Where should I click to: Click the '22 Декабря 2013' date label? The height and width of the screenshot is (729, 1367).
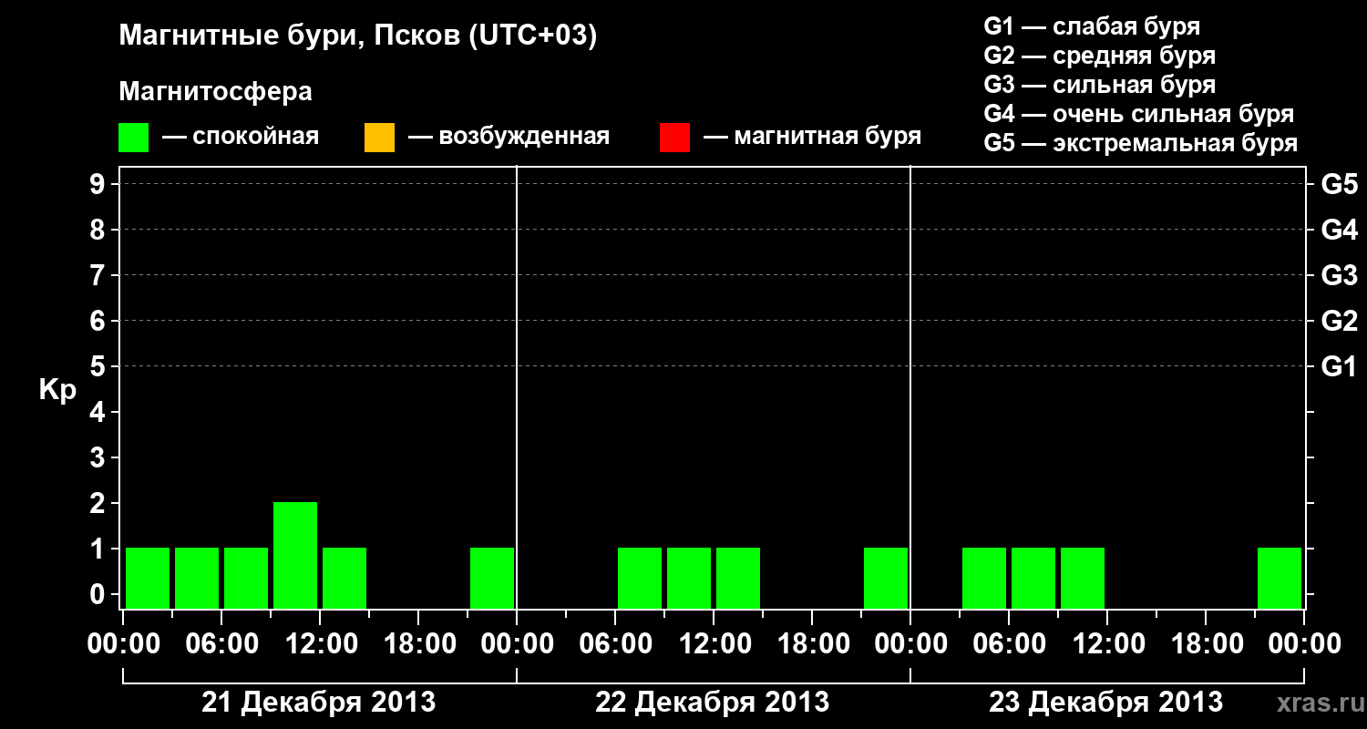point(712,703)
